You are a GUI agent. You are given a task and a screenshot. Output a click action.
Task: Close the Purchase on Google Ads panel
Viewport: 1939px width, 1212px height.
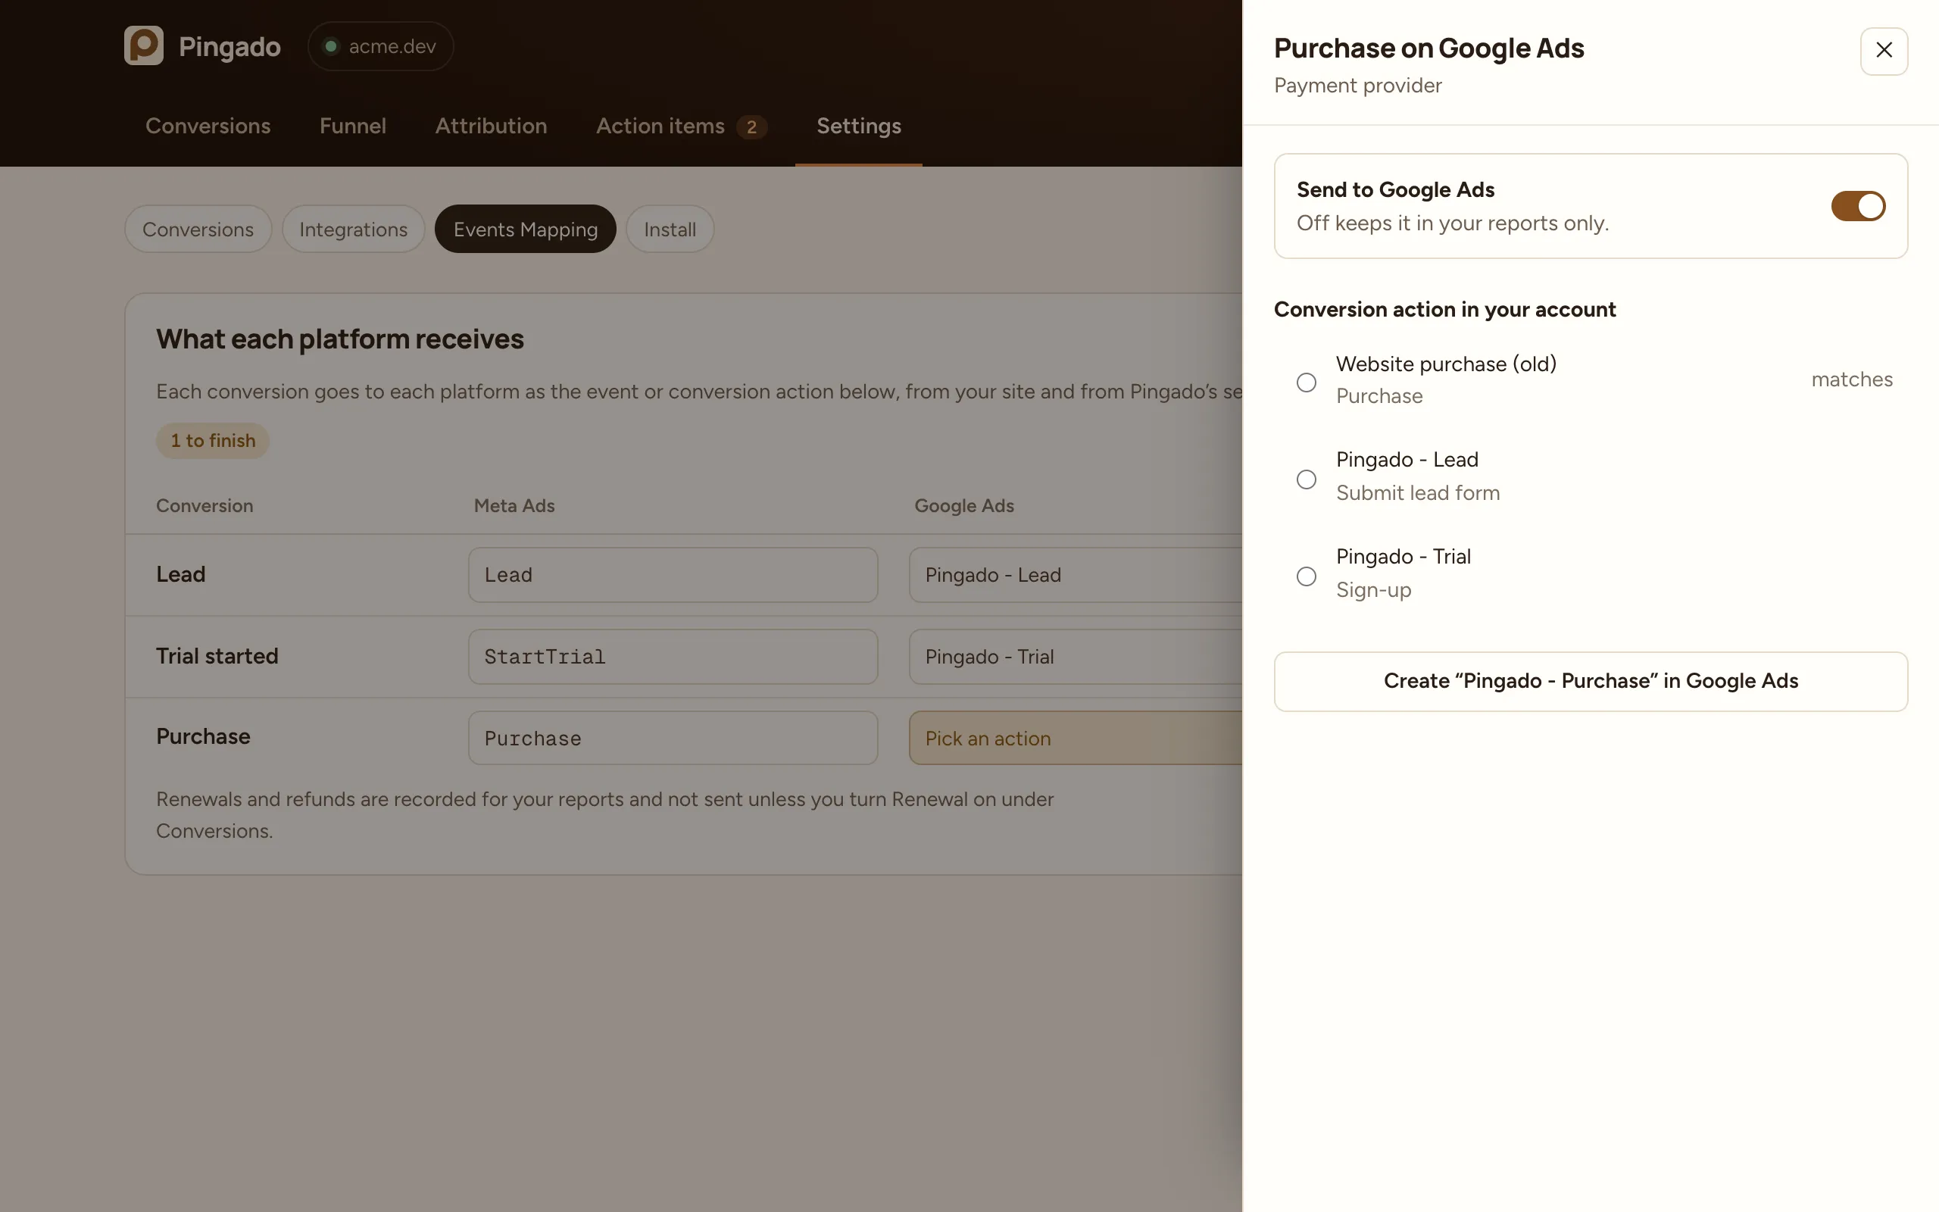tap(1884, 51)
